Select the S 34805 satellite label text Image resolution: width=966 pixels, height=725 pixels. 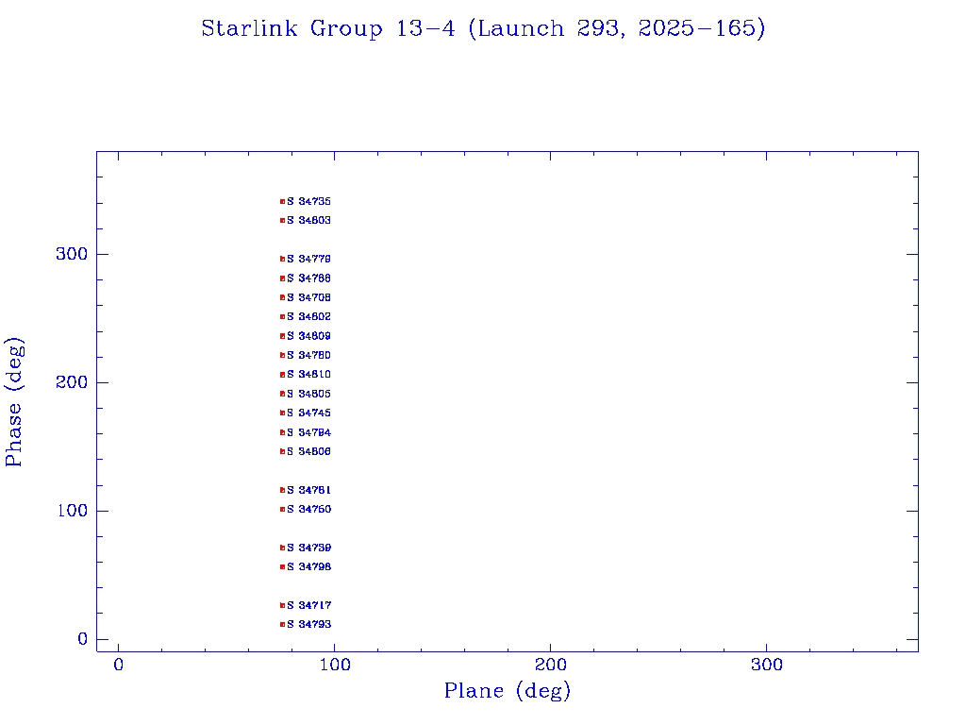click(308, 394)
